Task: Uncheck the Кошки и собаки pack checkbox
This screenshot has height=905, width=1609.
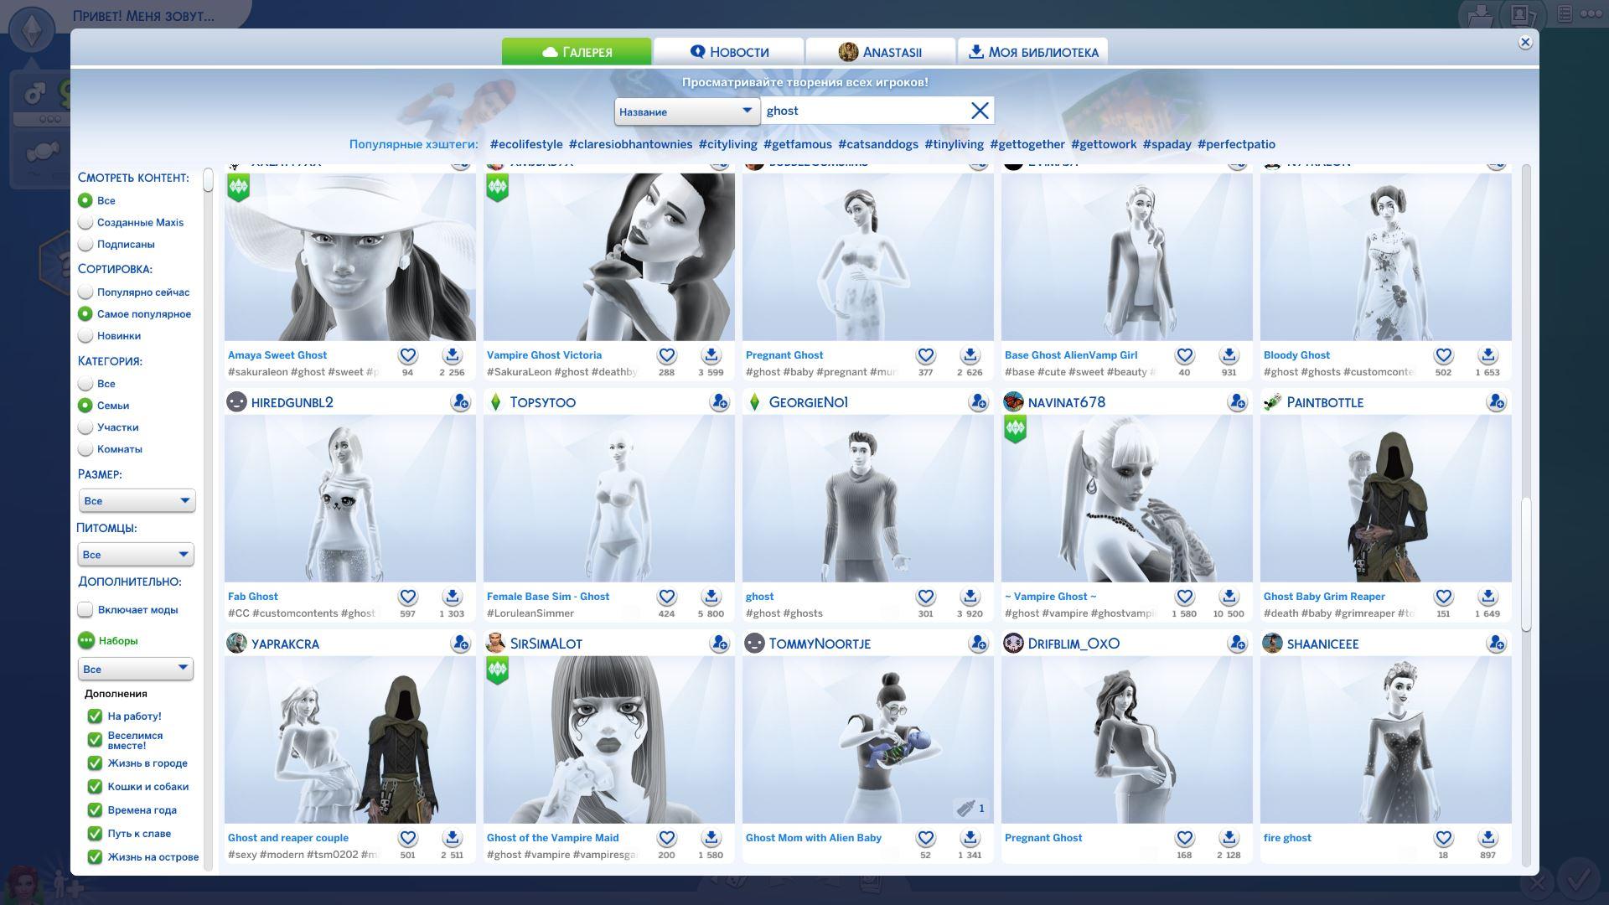Action: click(95, 787)
